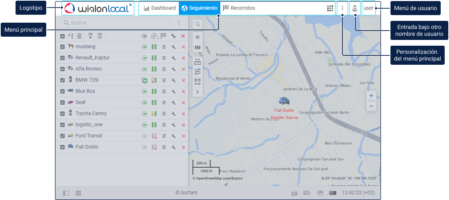Image resolution: width=449 pixels, height=200 pixels.
Task: Switch to the Recorridos tab
Action: (239, 8)
